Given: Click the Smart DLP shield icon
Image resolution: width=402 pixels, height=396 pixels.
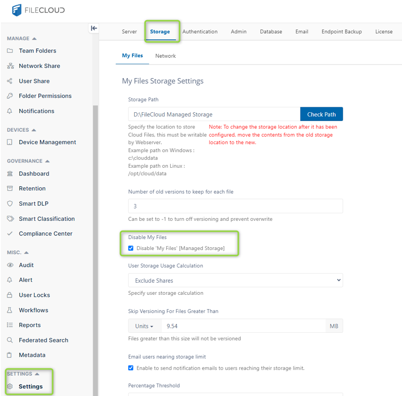Looking at the screenshot, I should point(10,203).
